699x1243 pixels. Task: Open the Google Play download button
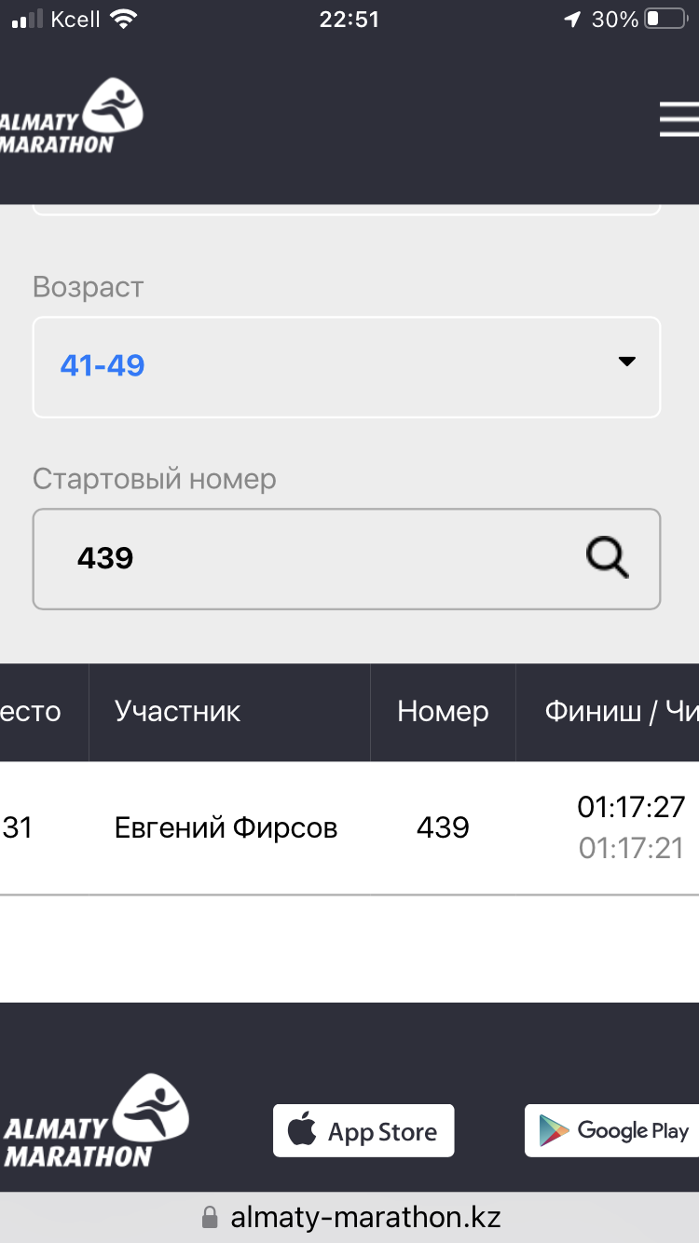[612, 1131]
